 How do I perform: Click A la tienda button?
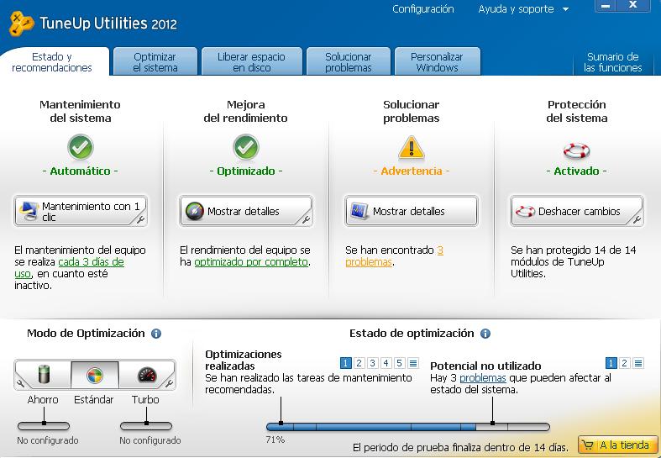(617, 445)
